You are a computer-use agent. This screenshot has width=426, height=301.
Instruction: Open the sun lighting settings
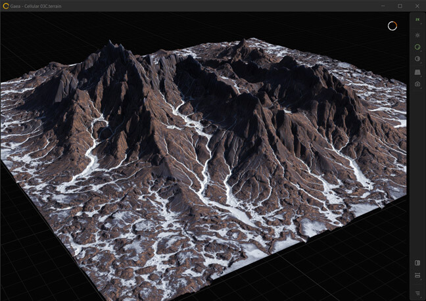point(417,34)
